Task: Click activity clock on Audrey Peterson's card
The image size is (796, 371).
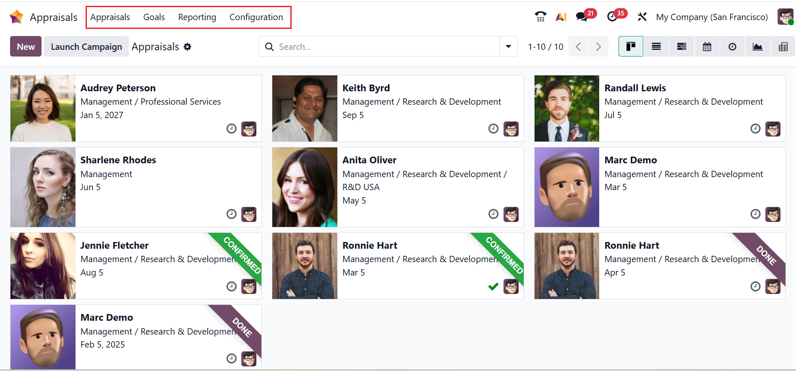Action: point(232,129)
